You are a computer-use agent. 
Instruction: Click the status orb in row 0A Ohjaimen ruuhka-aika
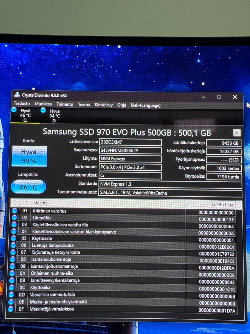click(x=12, y=273)
